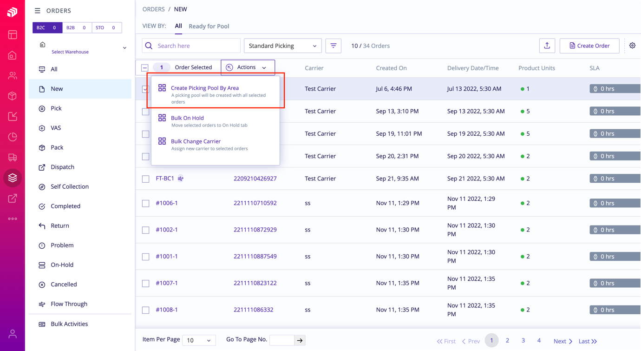Open the Return section in sidebar

[80, 225]
